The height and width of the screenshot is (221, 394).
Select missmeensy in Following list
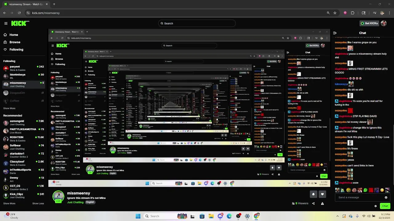tap(23, 84)
